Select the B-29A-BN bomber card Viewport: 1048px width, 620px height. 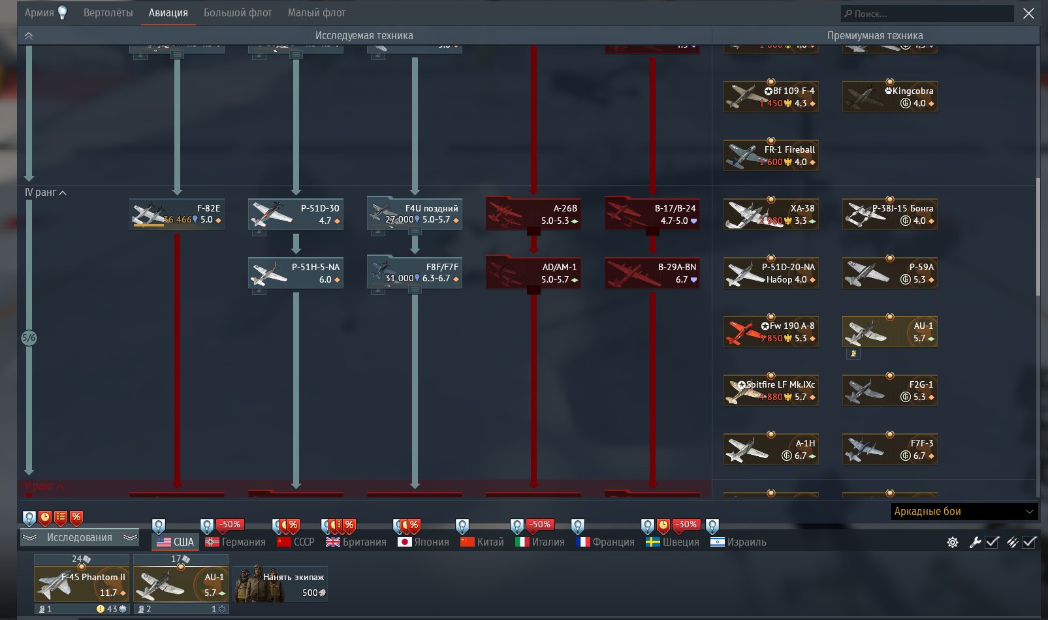click(x=652, y=273)
